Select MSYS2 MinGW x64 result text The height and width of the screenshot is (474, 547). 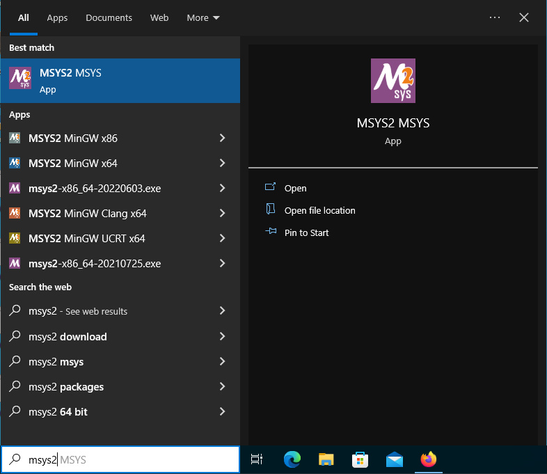(x=73, y=164)
